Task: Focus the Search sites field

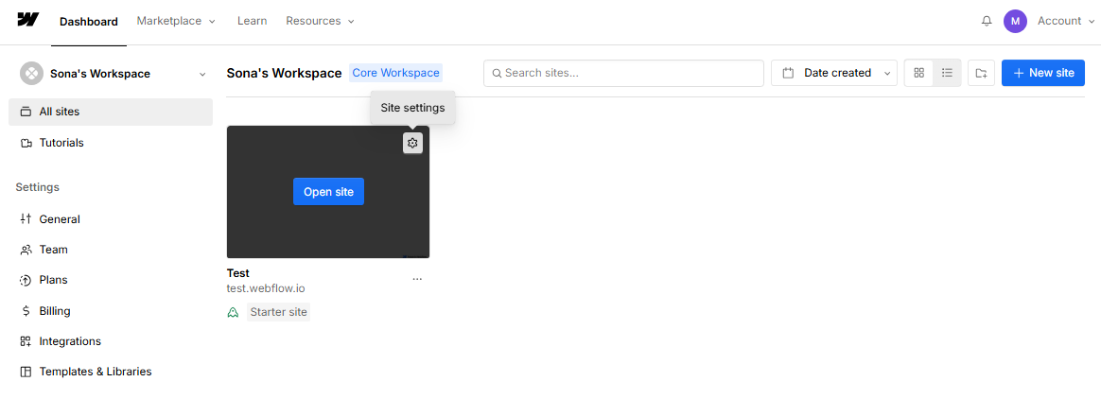Action: point(623,73)
